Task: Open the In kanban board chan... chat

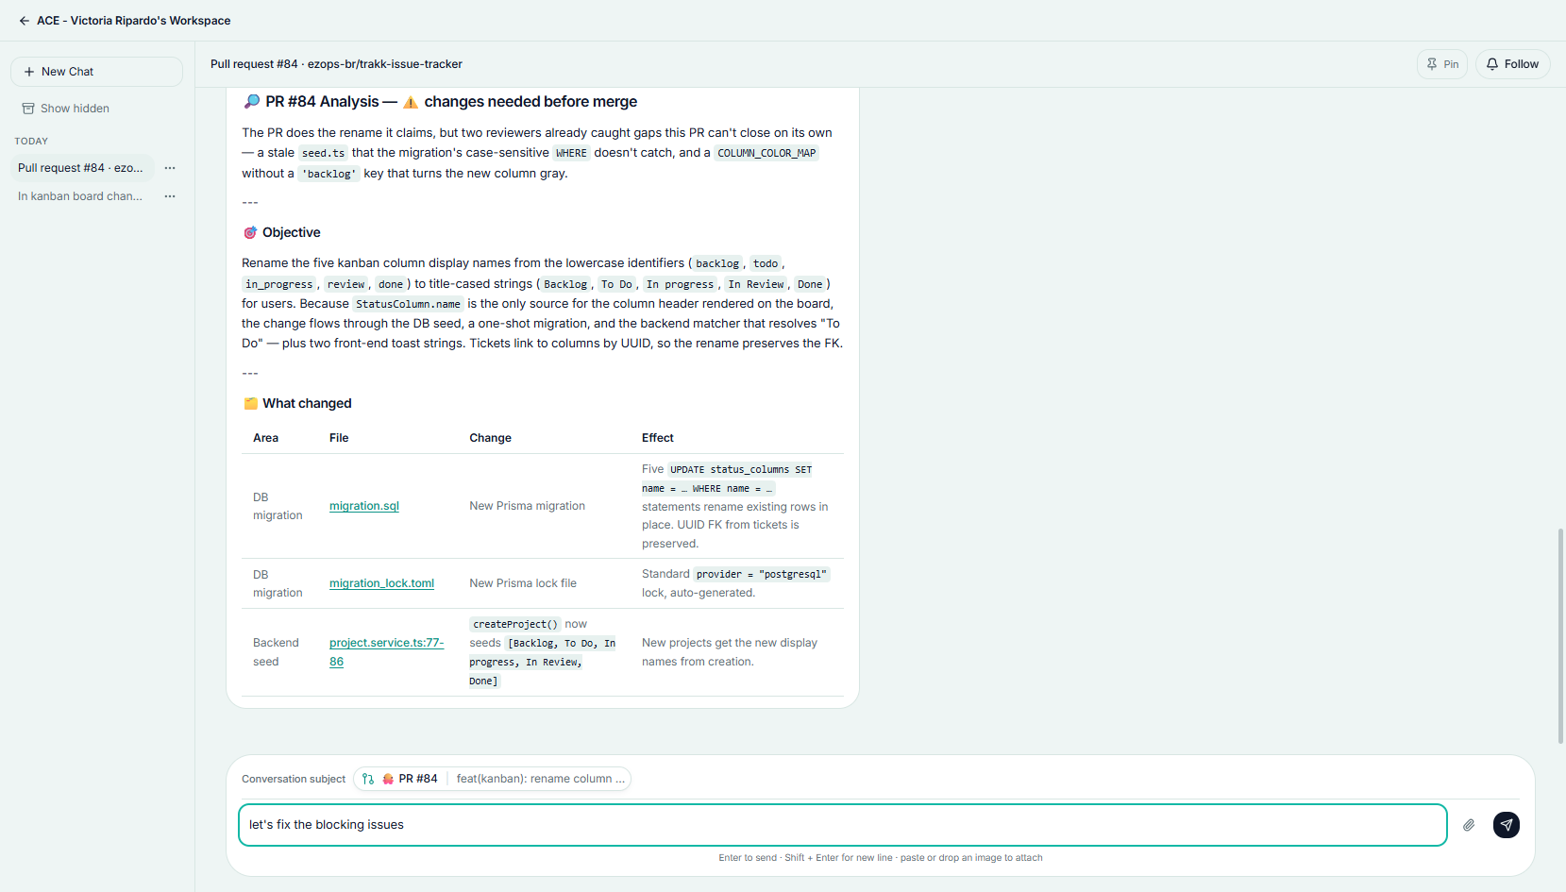Action: pyautogui.click(x=81, y=196)
